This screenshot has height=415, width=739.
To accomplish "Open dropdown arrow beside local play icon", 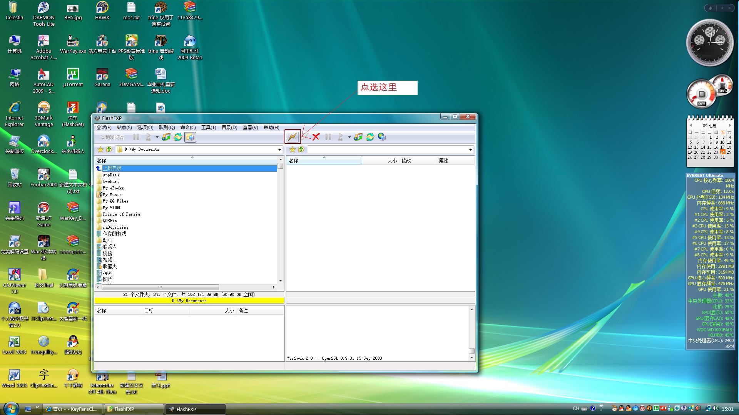I will (x=157, y=137).
